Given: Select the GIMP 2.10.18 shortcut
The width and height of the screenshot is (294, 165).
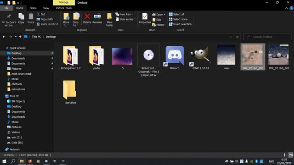Looking at the screenshot, I should [201, 58].
